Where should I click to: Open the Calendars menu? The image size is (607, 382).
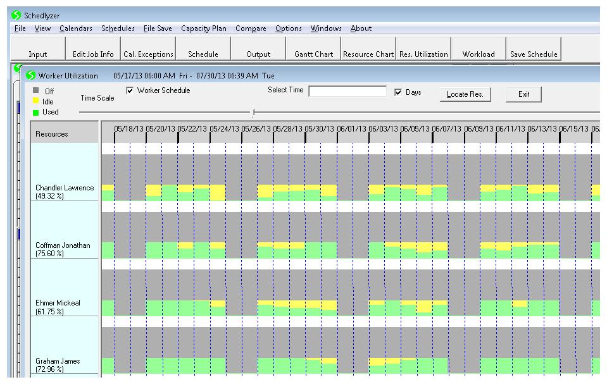(76, 28)
